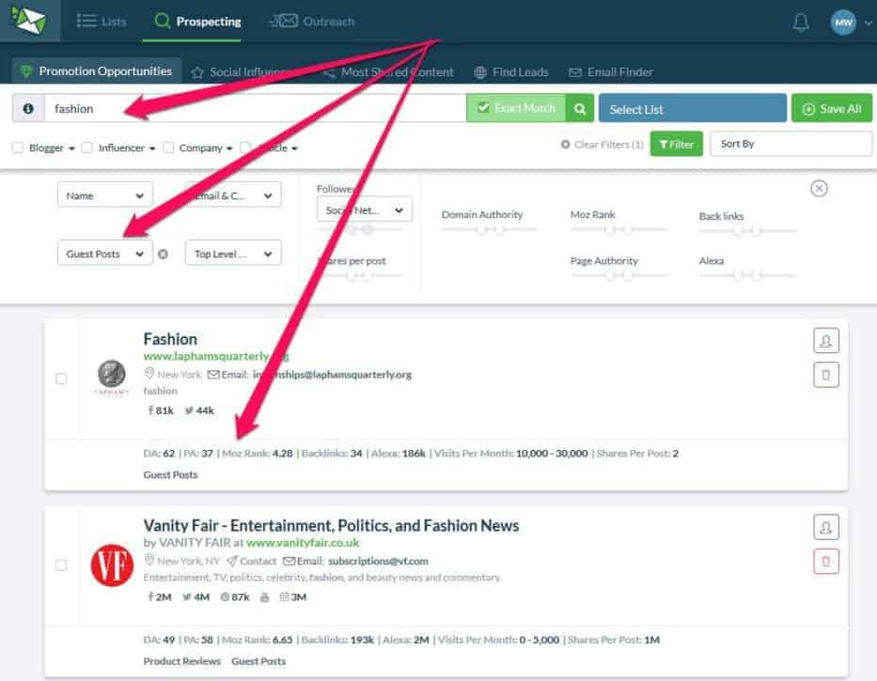Switch to Email Finder tab

(x=610, y=72)
